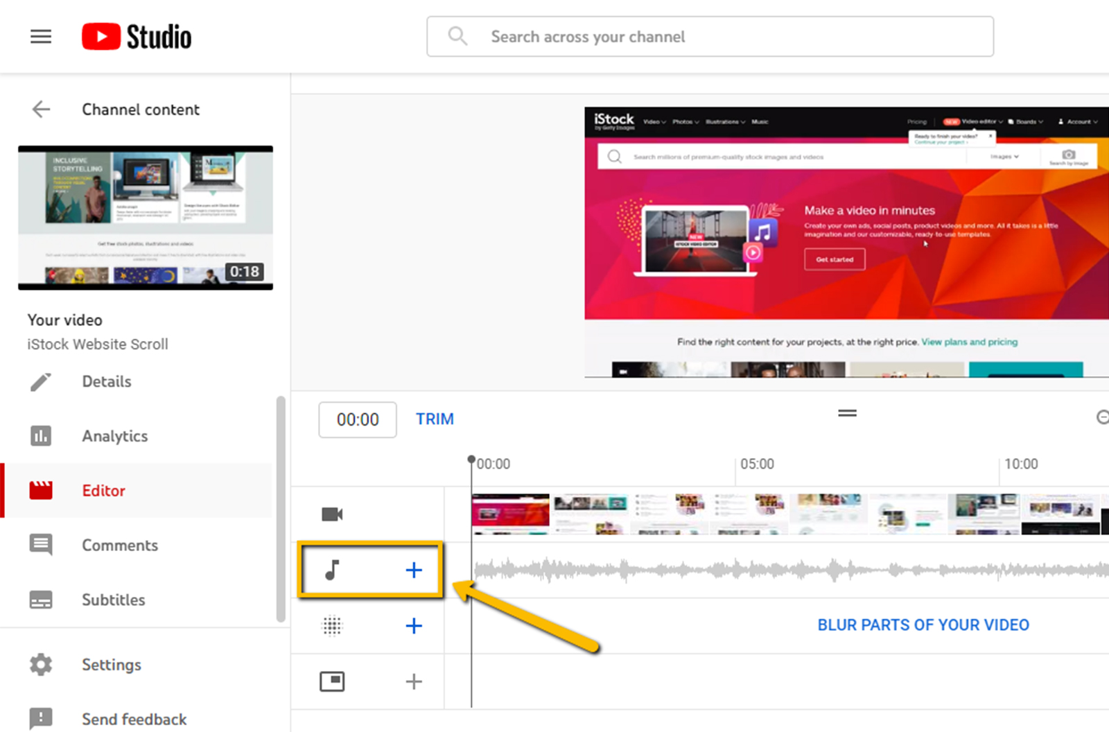Focus the Search across your channel field

pyautogui.click(x=710, y=37)
